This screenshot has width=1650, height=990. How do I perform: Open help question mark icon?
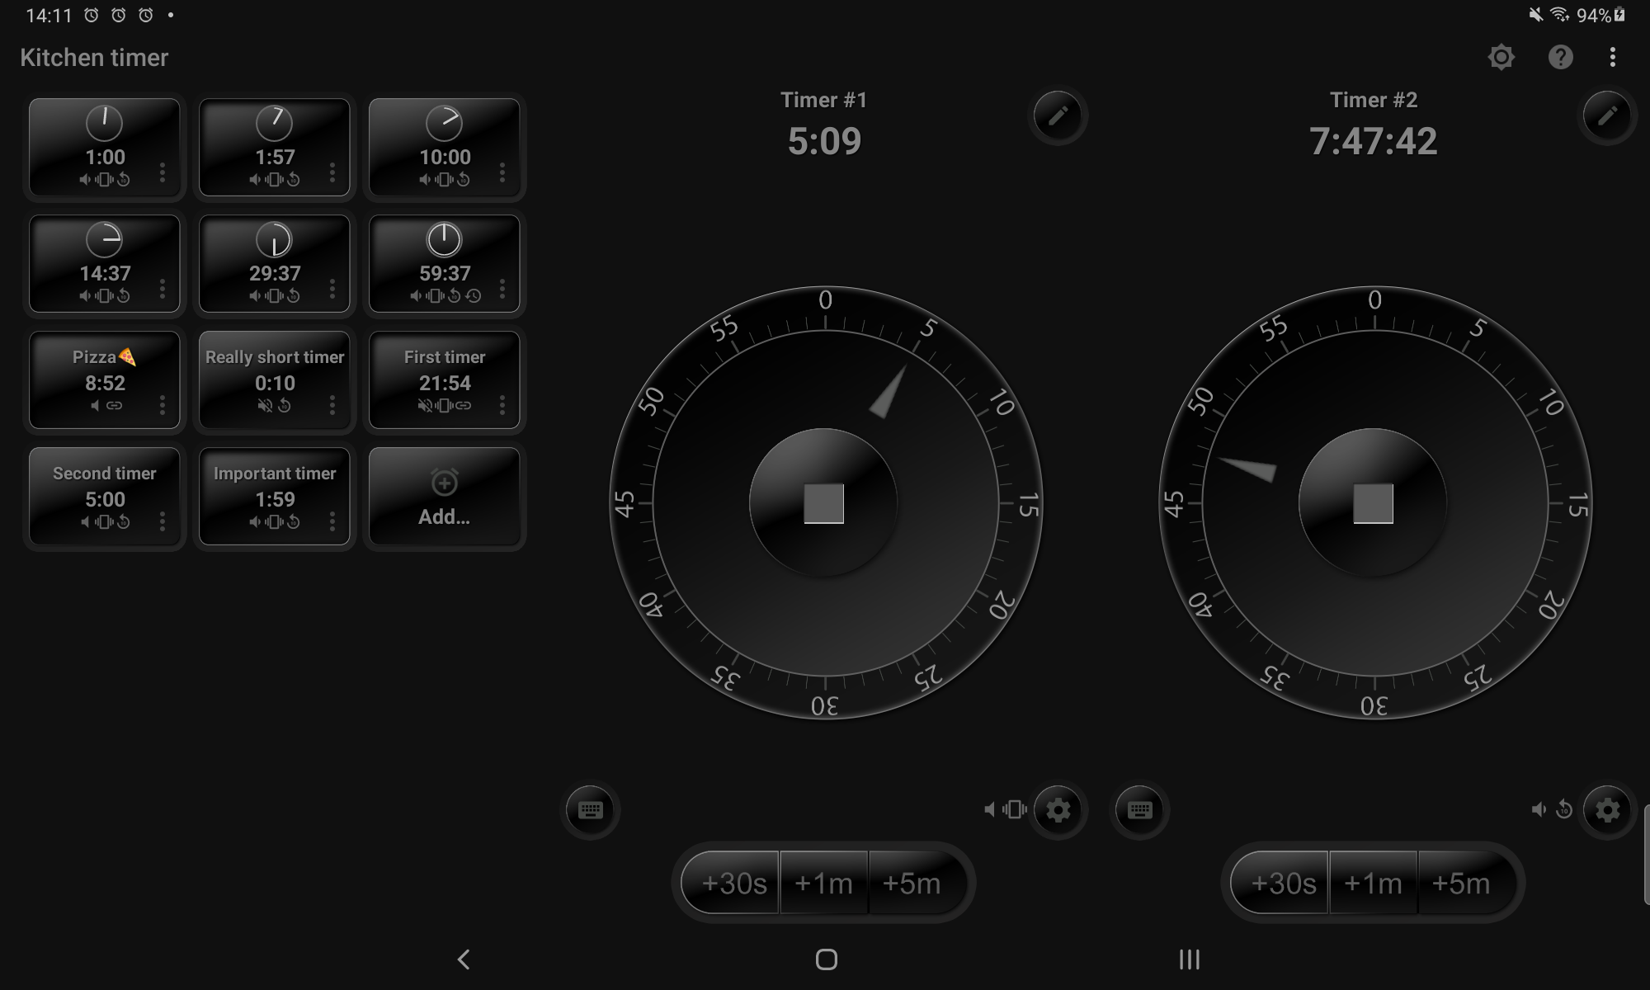(1560, 57)
